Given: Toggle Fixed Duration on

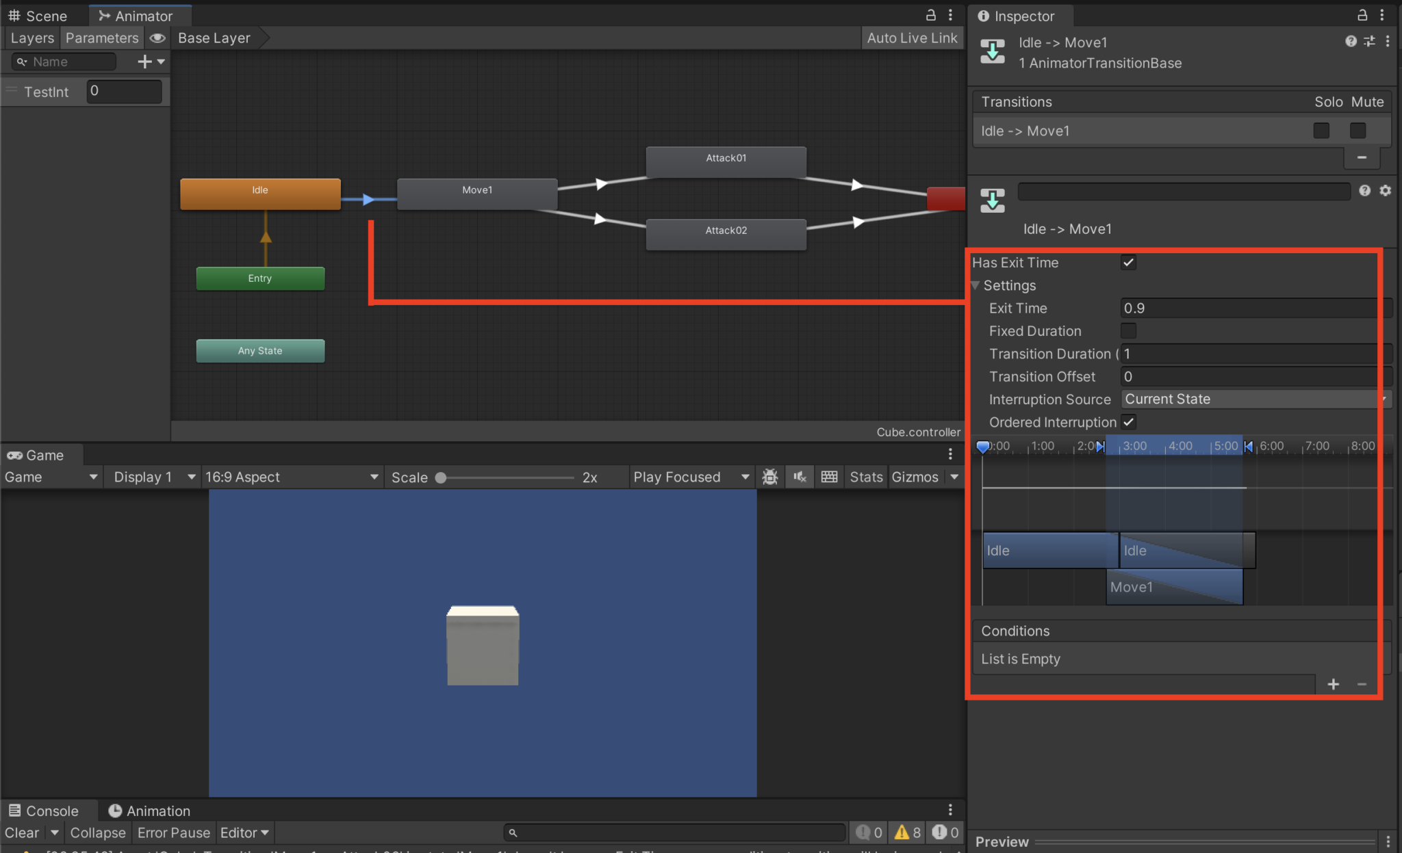Looking at the screenshot, I should [1128, 330].
